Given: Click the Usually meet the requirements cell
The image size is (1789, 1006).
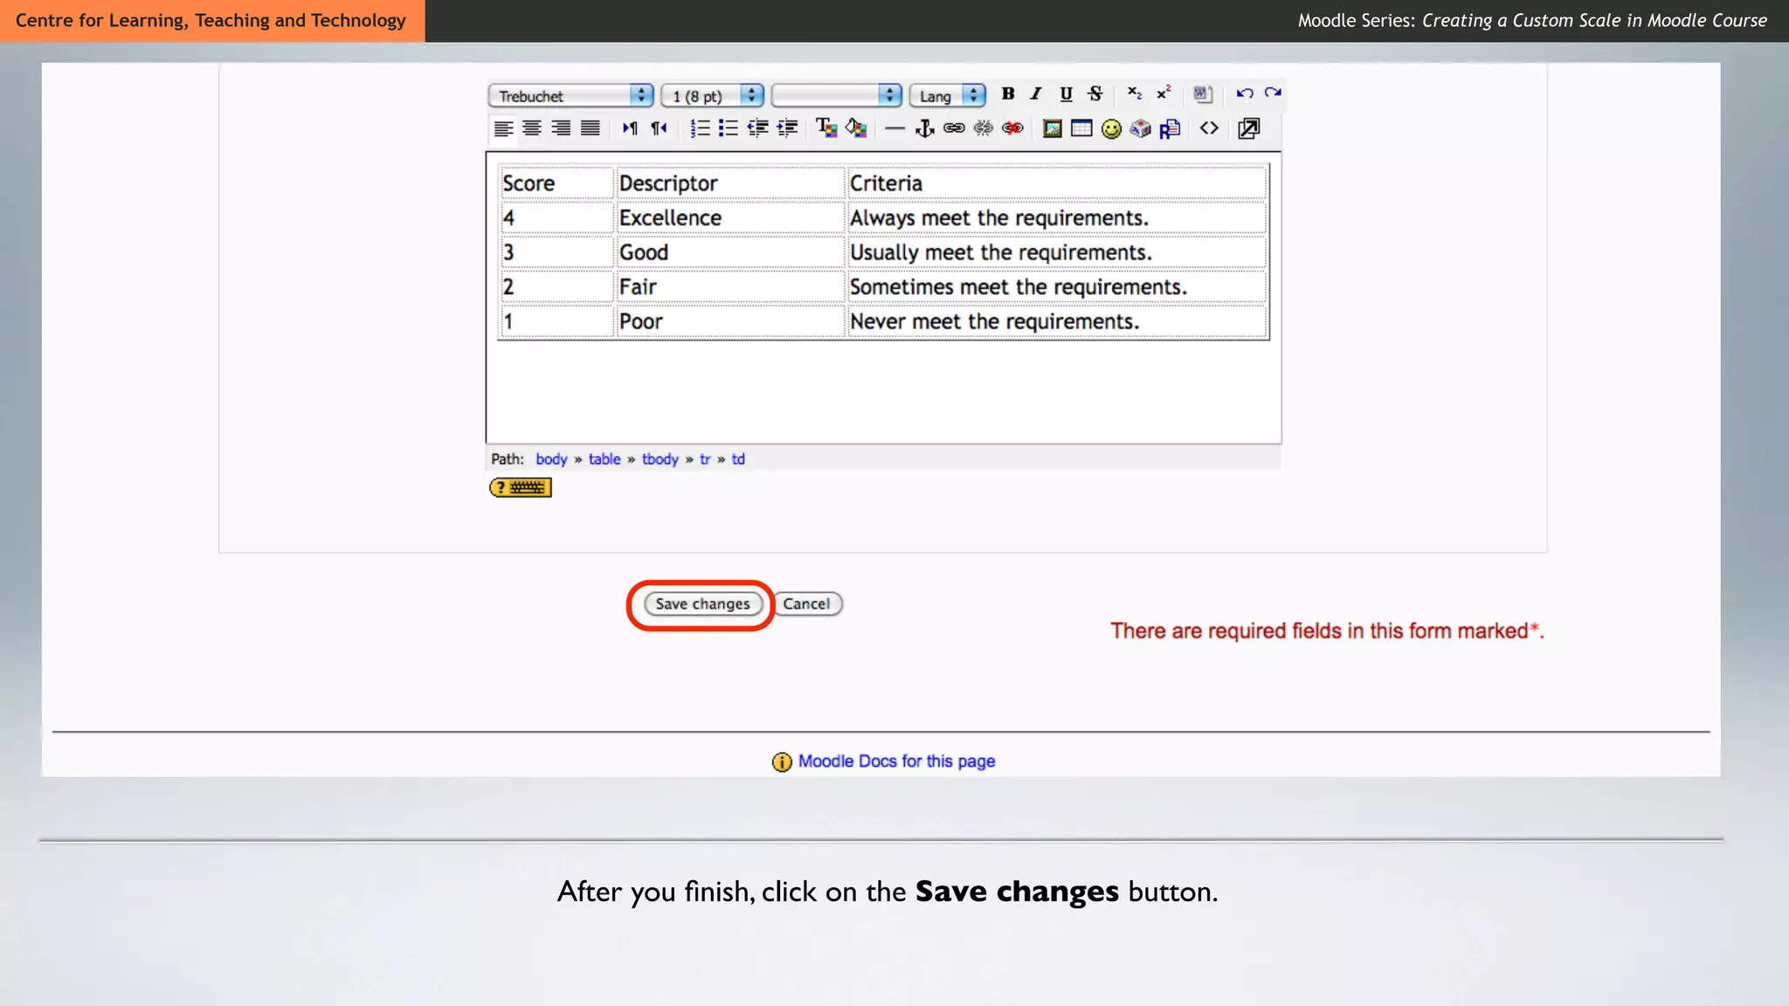Looking at the screenshot, I should (x=1057, y=252).
